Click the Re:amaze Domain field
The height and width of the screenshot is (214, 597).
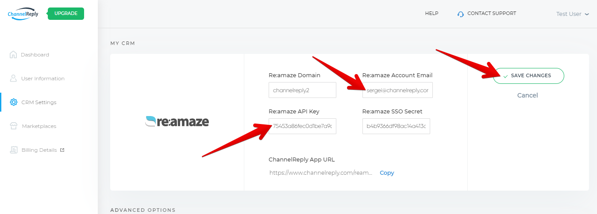302,90
